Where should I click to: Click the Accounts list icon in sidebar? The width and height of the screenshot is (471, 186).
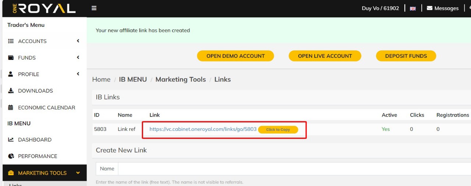[x=11, y=41]
